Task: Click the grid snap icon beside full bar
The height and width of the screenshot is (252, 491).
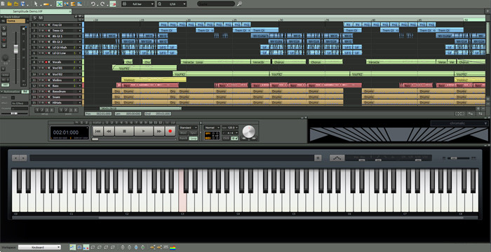Action: tap(124, 4)
